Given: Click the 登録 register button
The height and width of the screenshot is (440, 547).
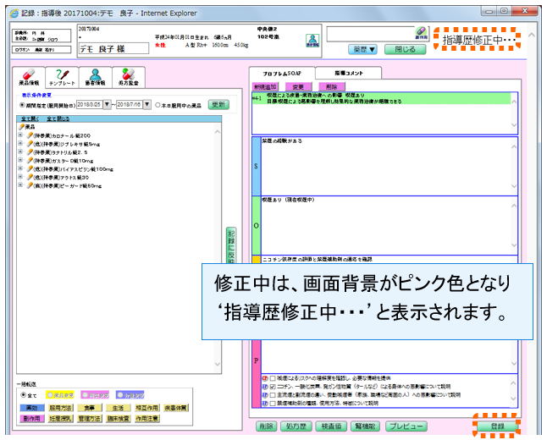Looking at the screenshot, I should click(x=496, y=426).
